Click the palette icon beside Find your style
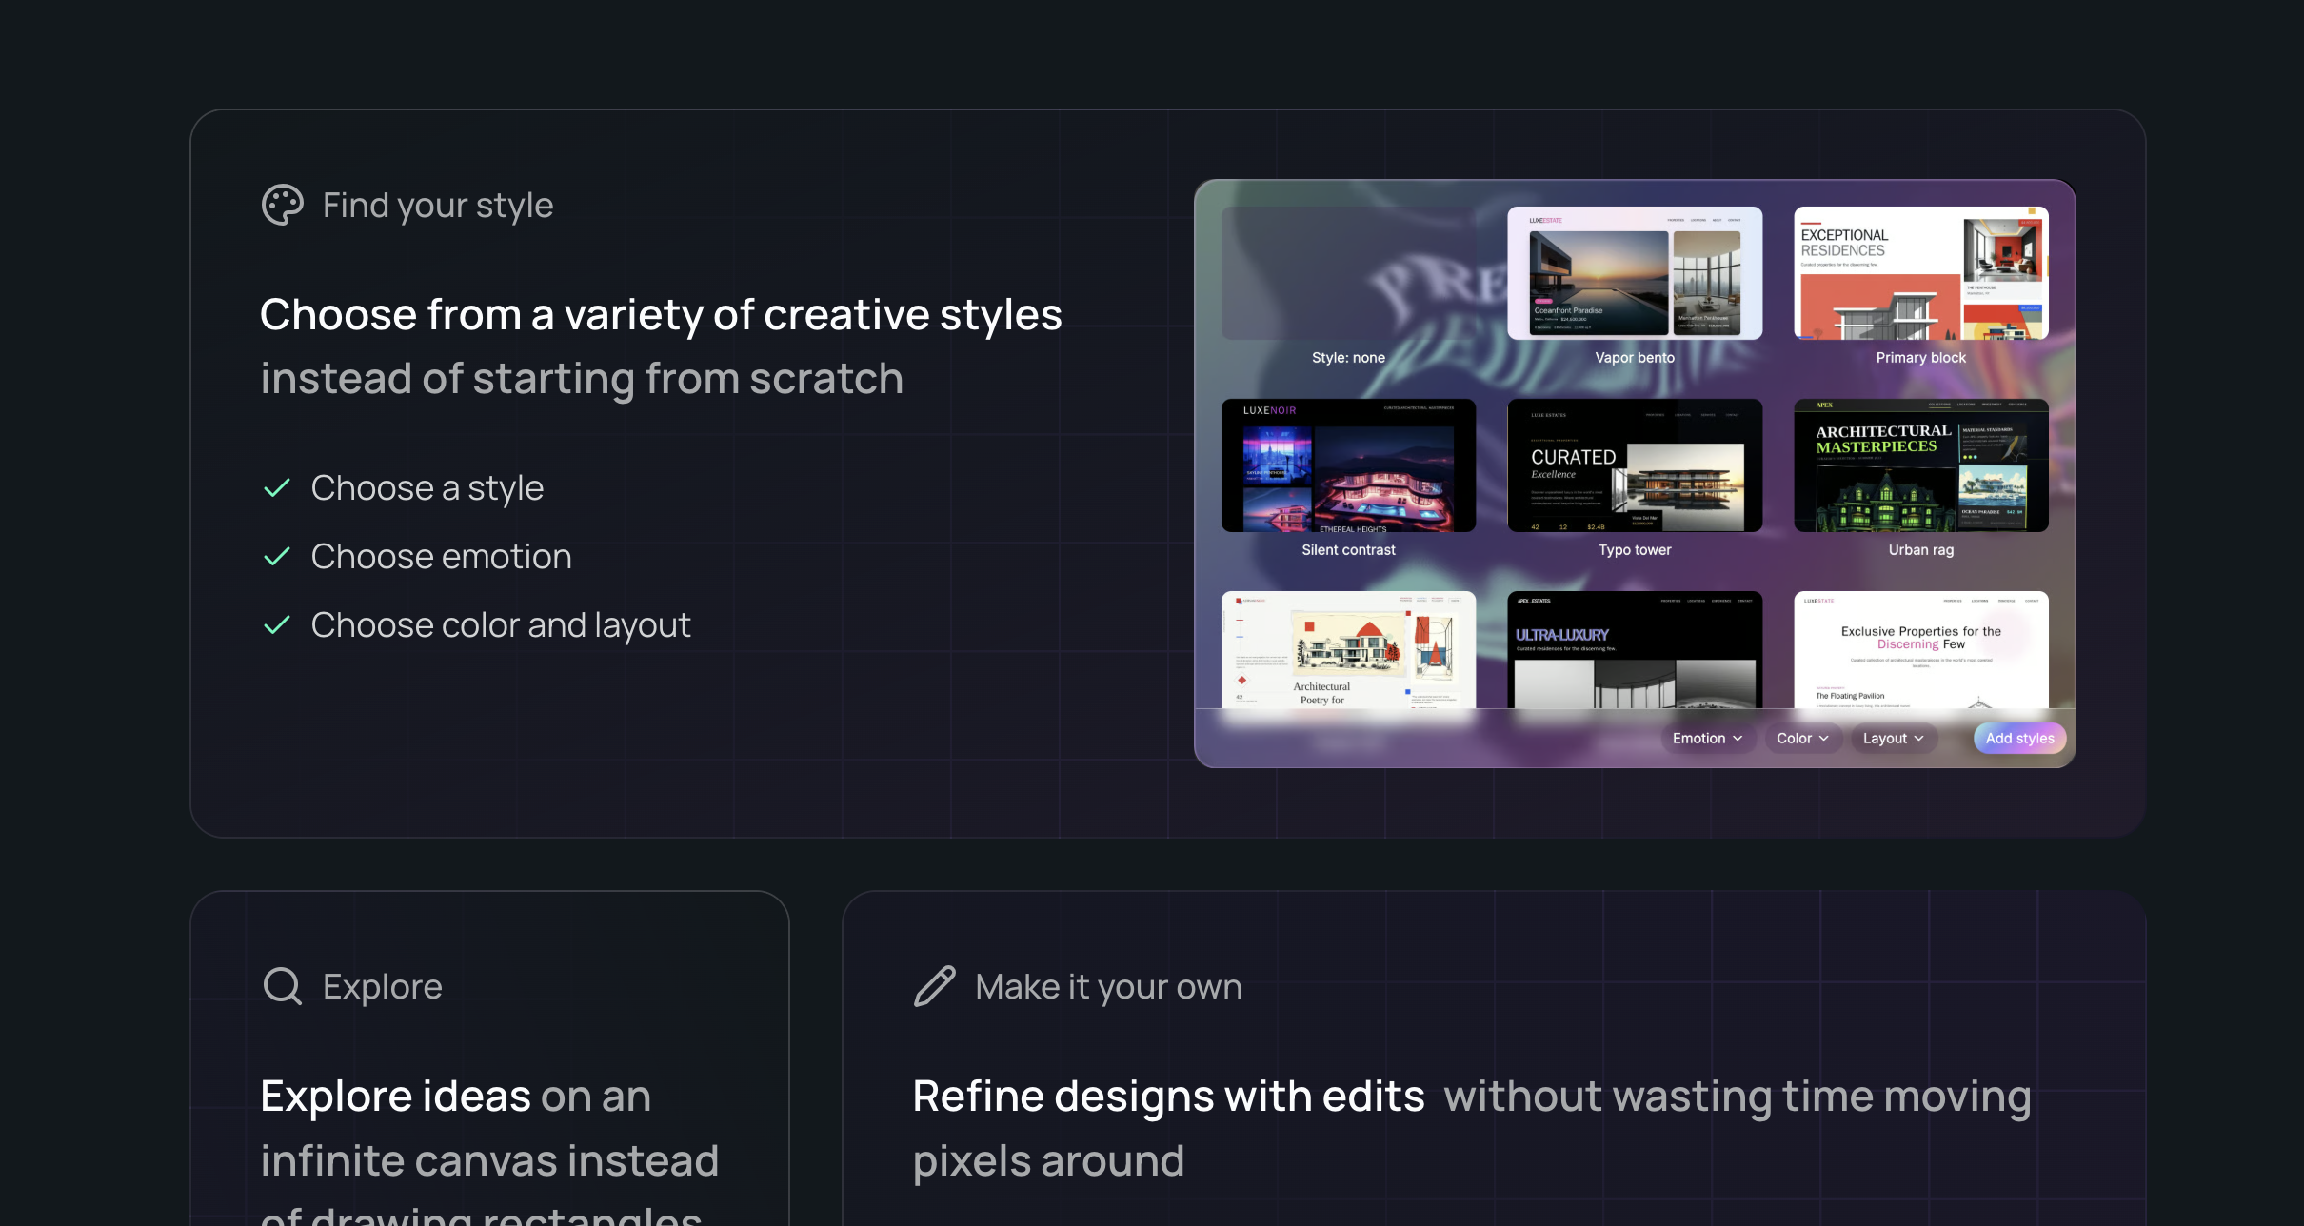 (282, 205)
